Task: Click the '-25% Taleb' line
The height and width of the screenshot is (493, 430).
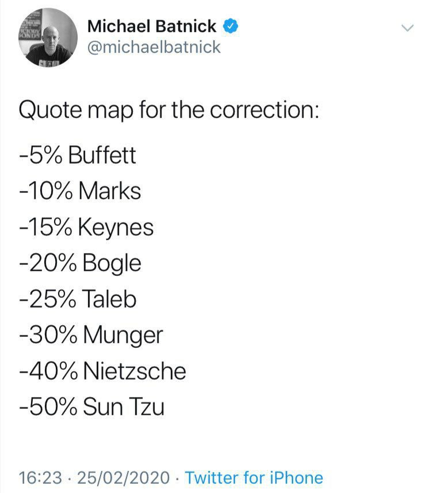Action: click(78, 299)
